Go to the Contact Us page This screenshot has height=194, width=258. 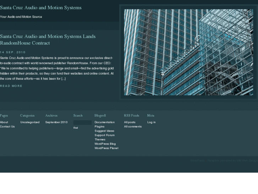(7, 126)
